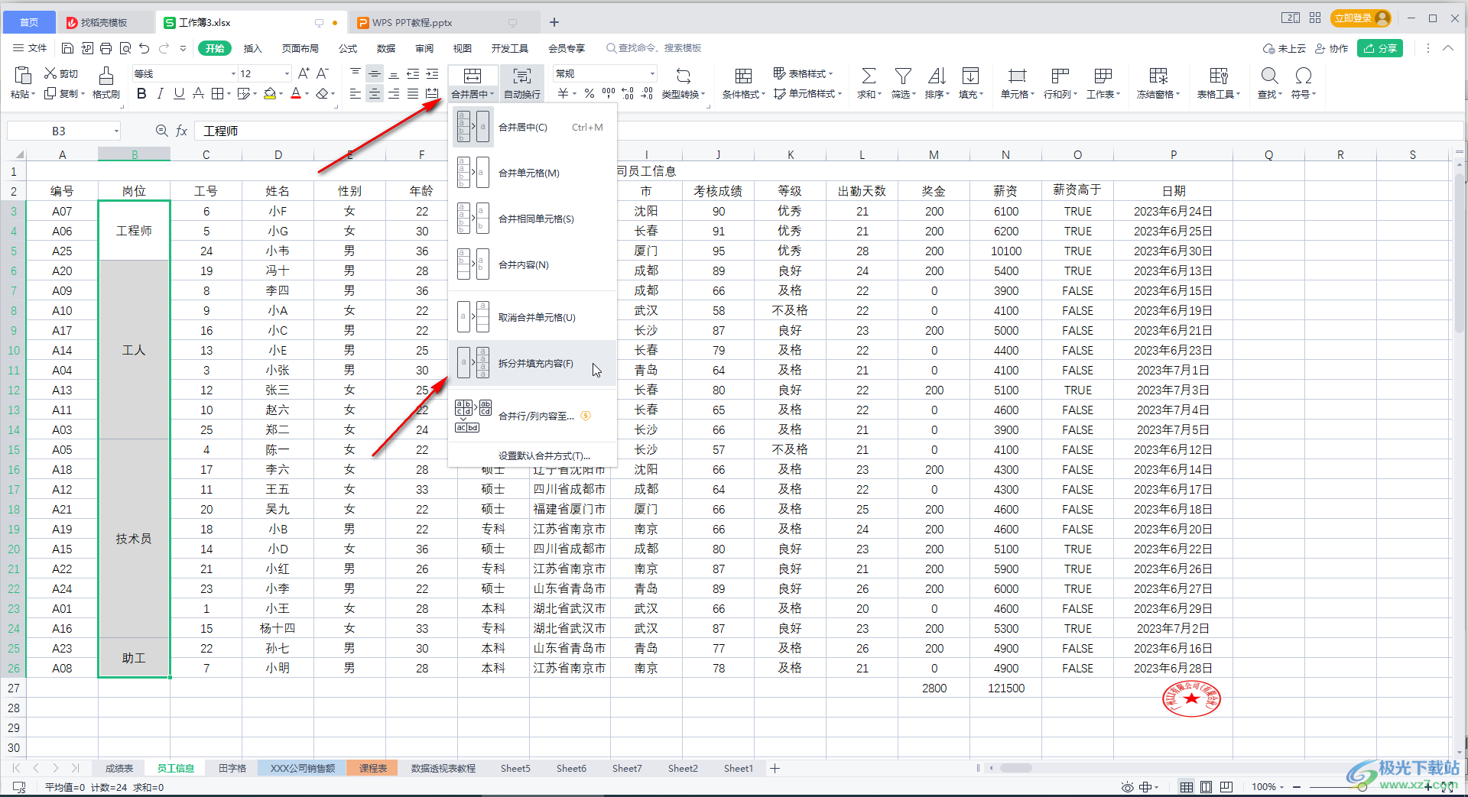Click the percent style icon
1468x797 pixels.
click(x=589, y=93)
